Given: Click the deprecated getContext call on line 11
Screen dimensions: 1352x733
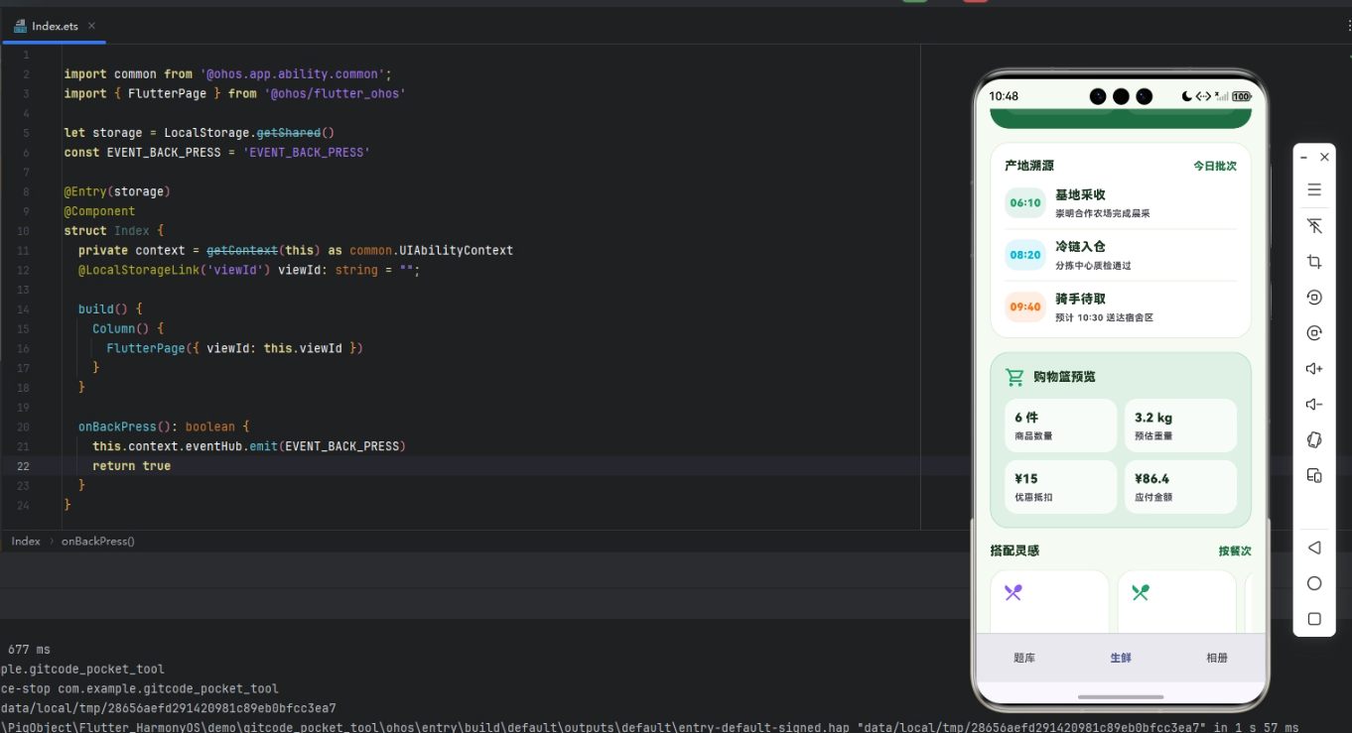Looking at the screenshot, I should (x=242, y=250).
